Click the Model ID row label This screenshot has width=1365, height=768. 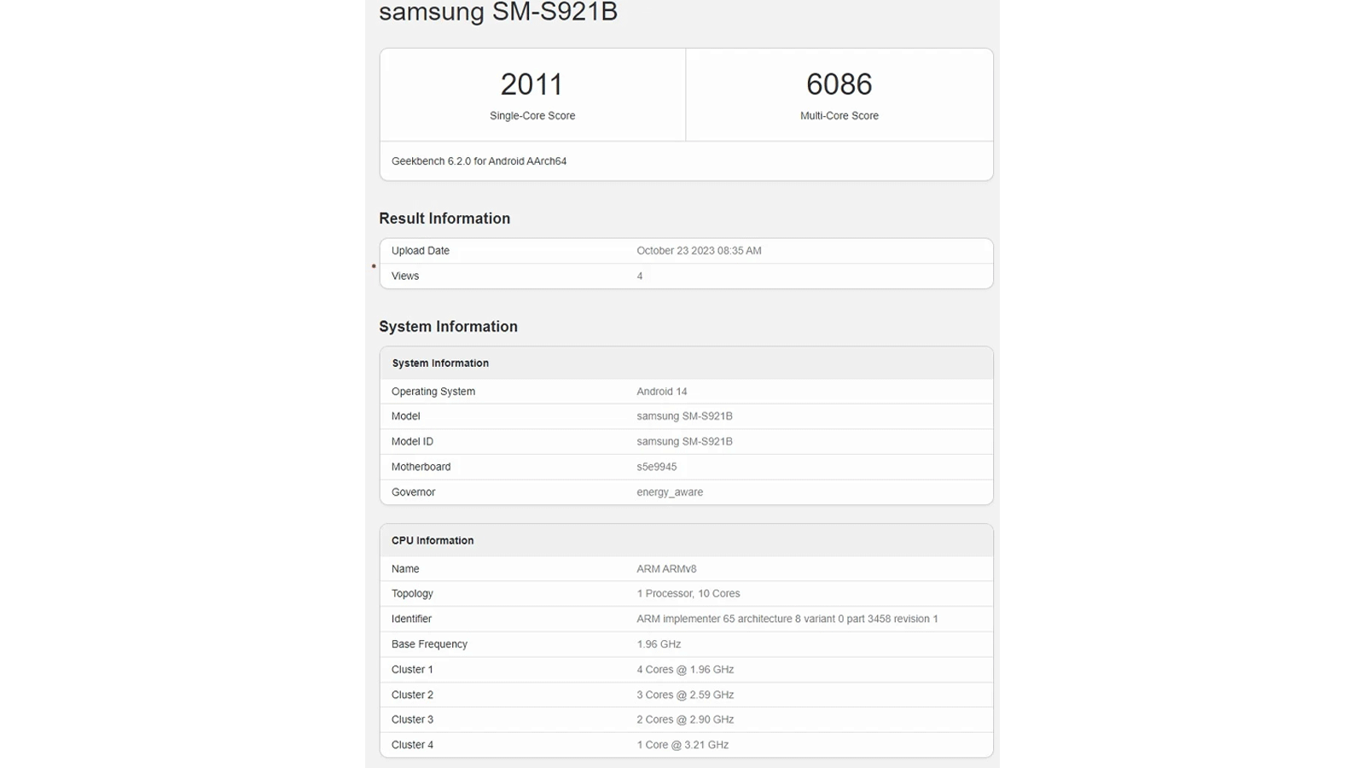[x=412, y=442]
